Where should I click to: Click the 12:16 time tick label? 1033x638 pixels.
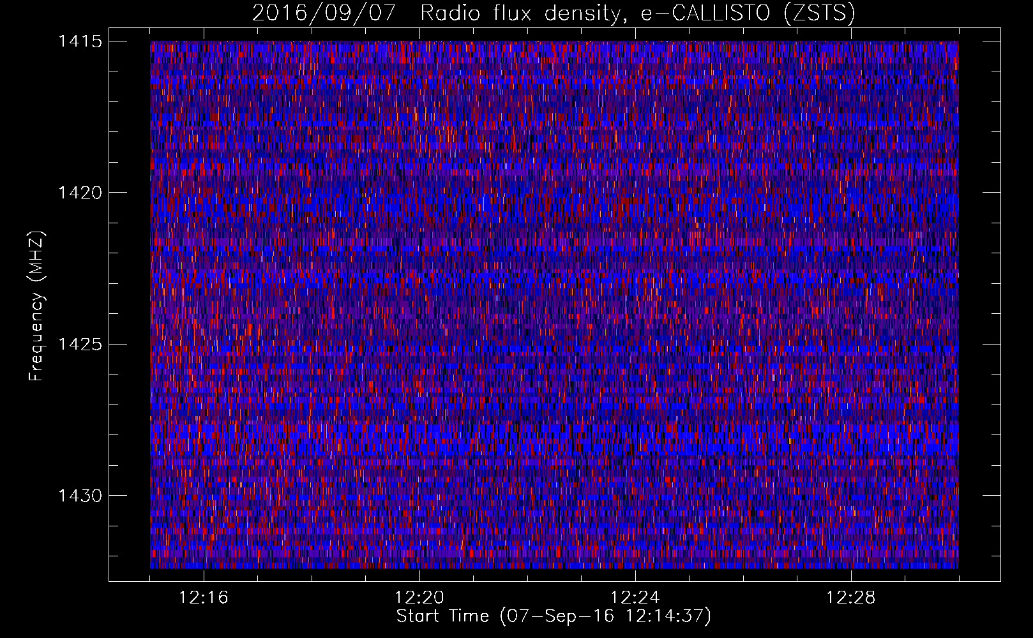click(x=204, y=598)
